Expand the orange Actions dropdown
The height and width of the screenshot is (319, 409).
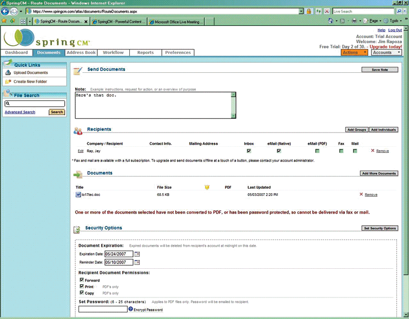pos(354,52)
